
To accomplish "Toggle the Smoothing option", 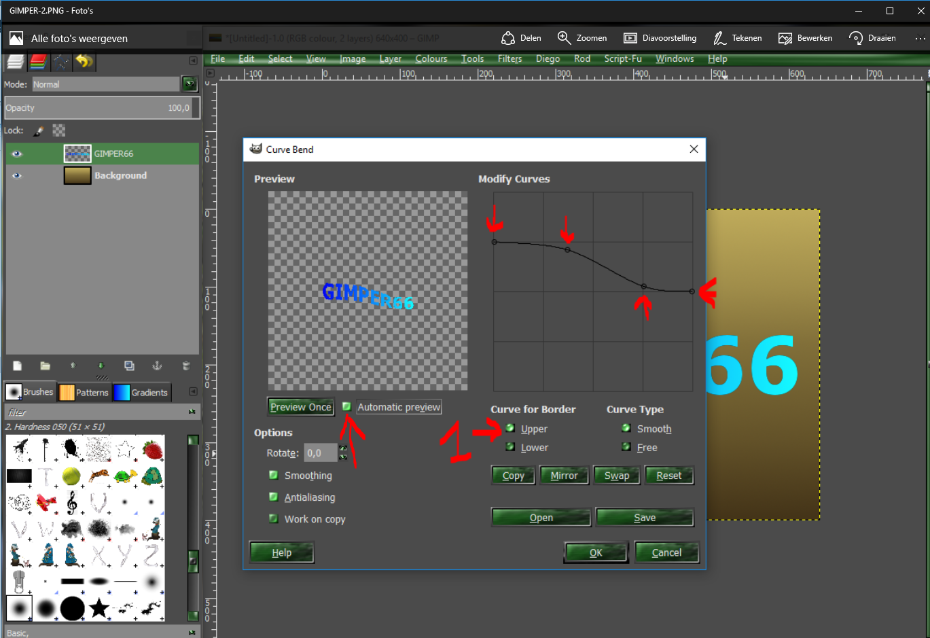I will click(273, 475).
